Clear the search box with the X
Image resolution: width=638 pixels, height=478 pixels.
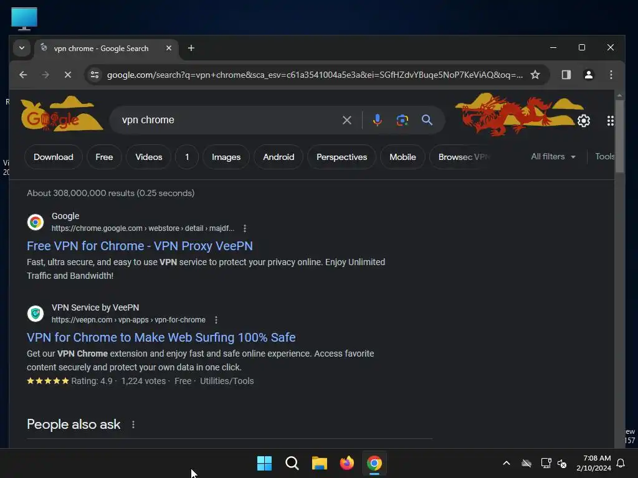coord(346,120)
